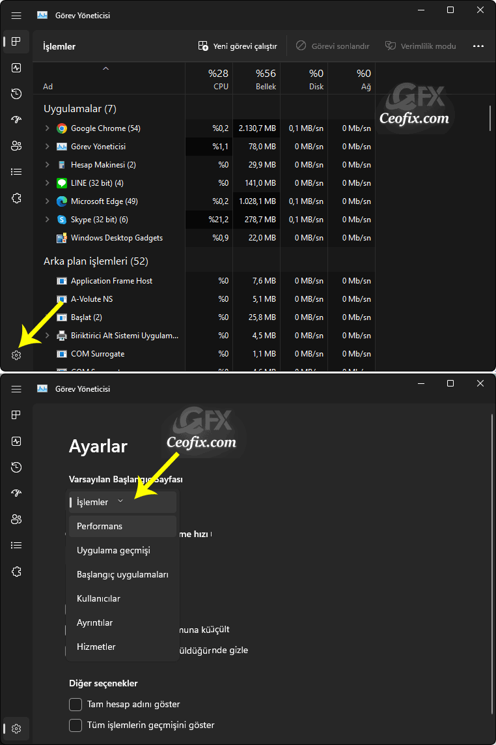Click the LINE process icon
This screenshot has width=496, height=745.
click(x=62, y=183)
